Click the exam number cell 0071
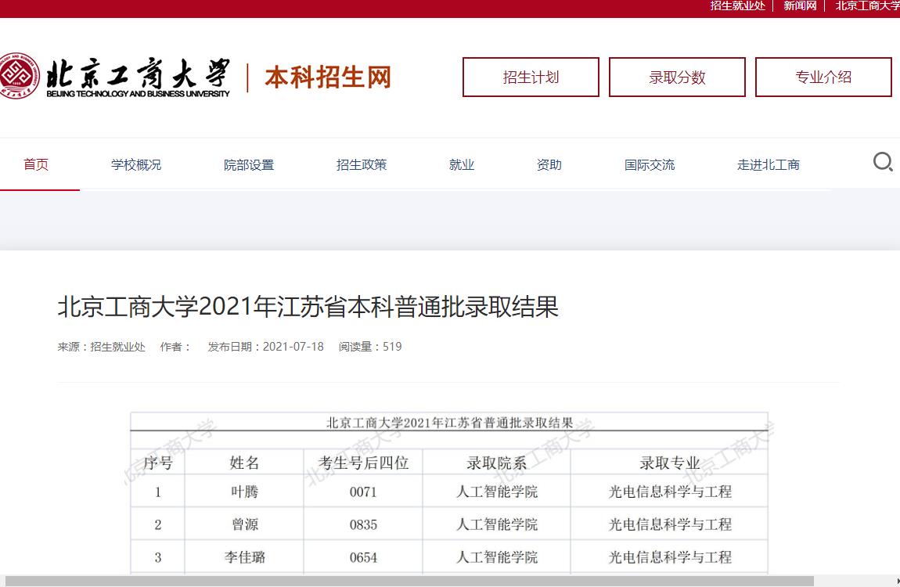The image size is (900, 587). 363,492
